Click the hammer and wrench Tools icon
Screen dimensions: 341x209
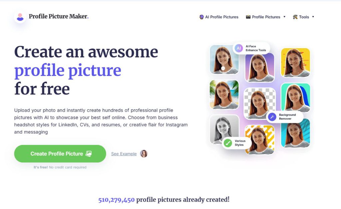pyautogui.click(x=295, y=17)
